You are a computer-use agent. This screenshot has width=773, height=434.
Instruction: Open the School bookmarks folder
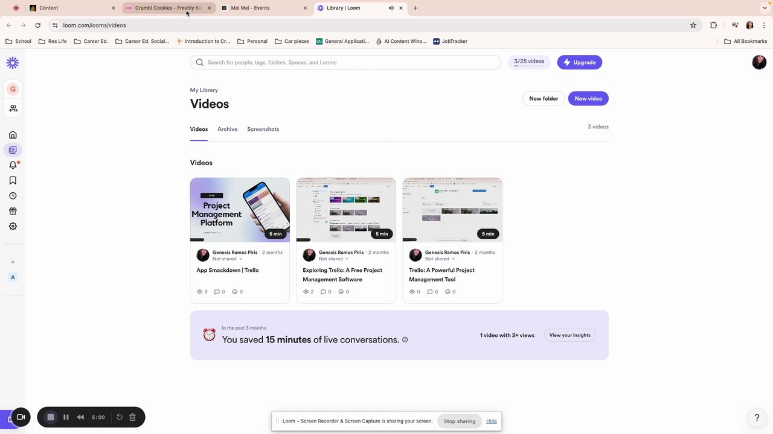pos(18,42)
